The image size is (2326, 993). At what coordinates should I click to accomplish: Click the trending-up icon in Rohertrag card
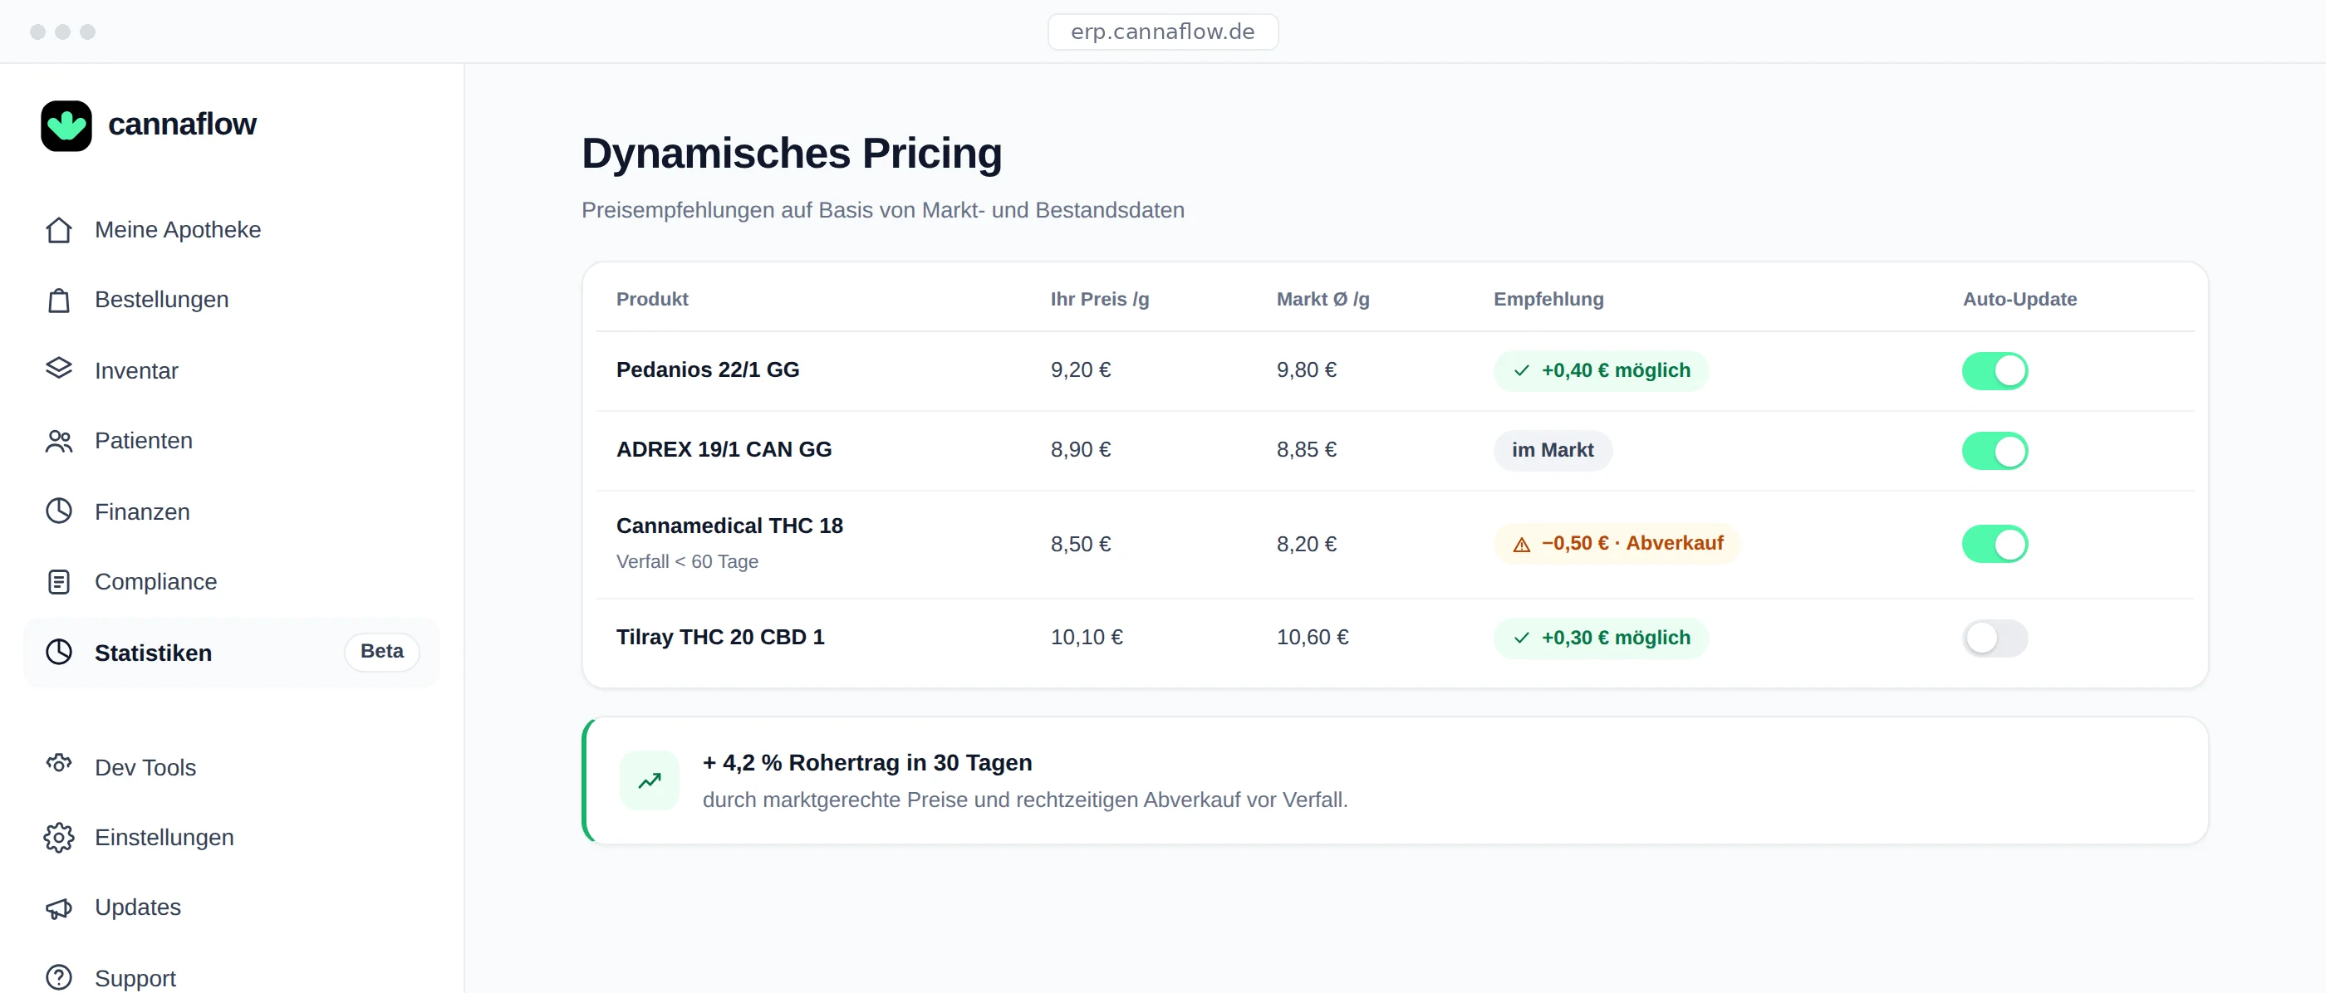tap(650, 780)
